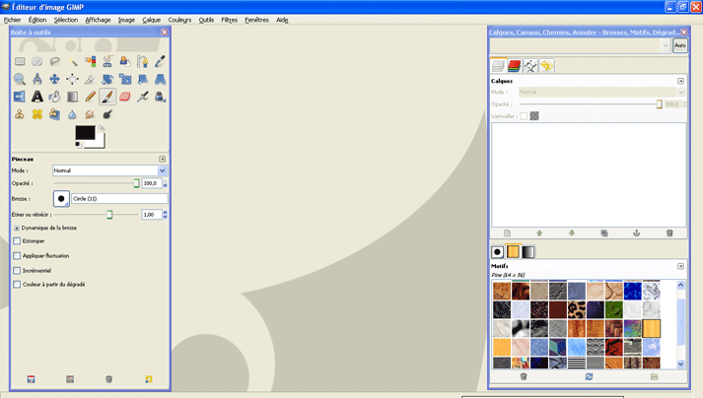Viewport: 703px width, 398px height.
Task: Open the Couleurs menu
Action: pyautogui.click(x=179, y=20)
